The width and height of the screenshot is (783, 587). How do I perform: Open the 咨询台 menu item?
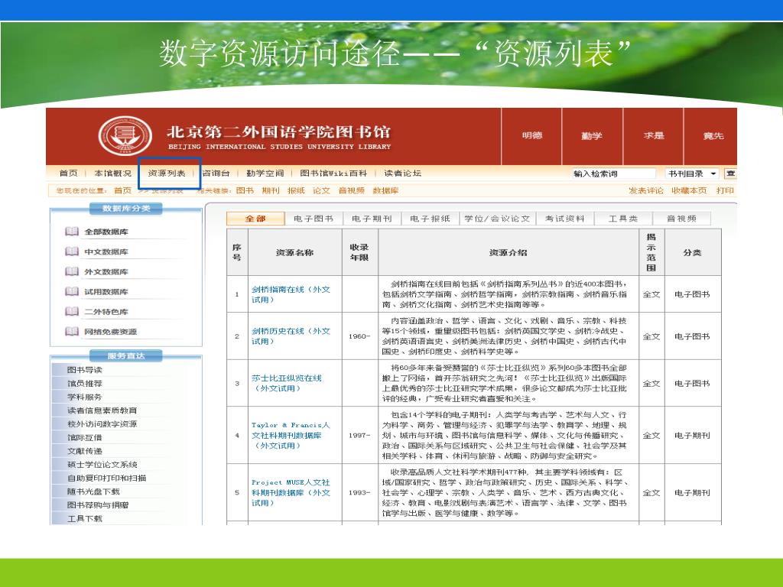click(x=216, y=174)
